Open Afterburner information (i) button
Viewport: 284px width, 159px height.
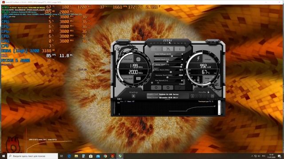click(180, 49)
